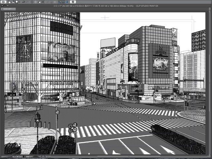Select the コミック document tab
The image size is (212, 159).
point(8,9)
